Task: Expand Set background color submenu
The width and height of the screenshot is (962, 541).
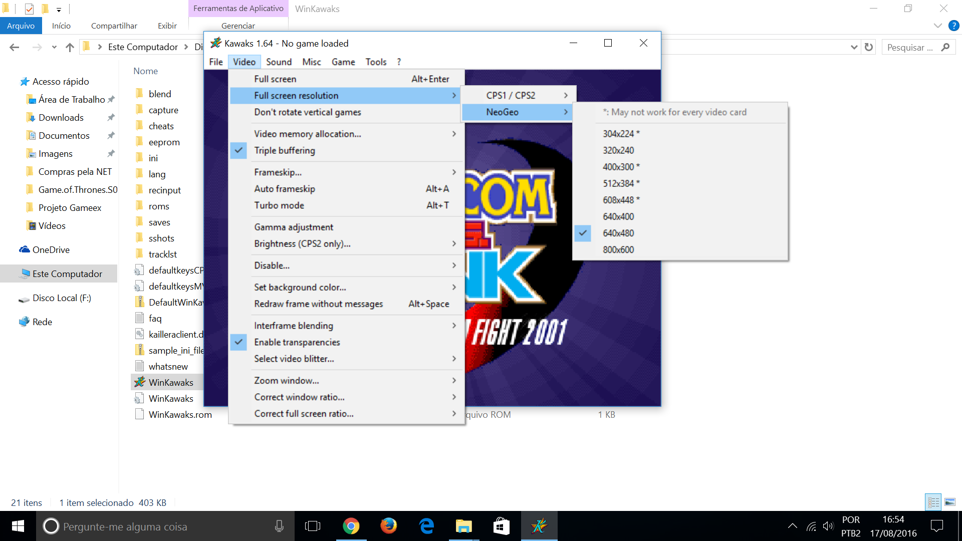Action: pyautogui.click(x=346, y=287)
